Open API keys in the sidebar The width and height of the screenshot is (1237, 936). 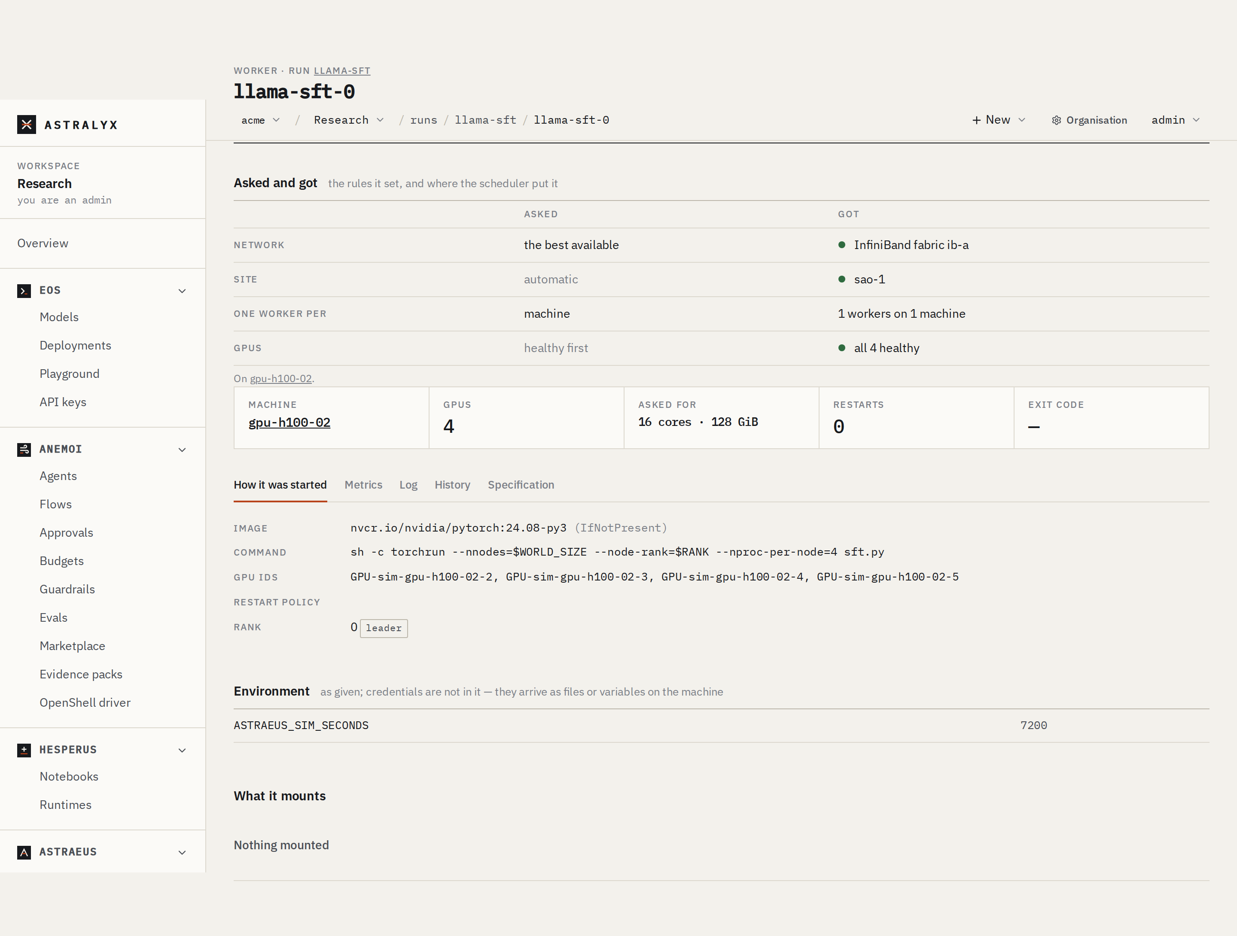click(x=63, y=402)
